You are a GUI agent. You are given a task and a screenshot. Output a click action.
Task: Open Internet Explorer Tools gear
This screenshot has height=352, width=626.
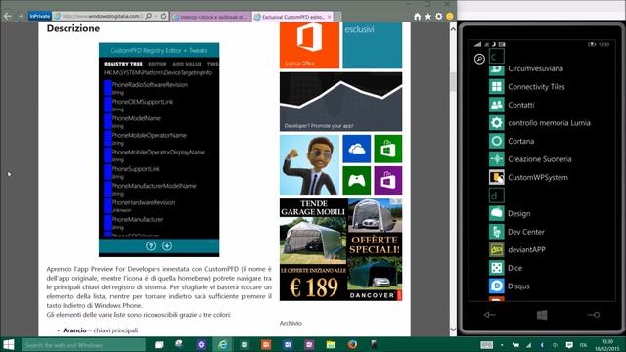(439, 17)
